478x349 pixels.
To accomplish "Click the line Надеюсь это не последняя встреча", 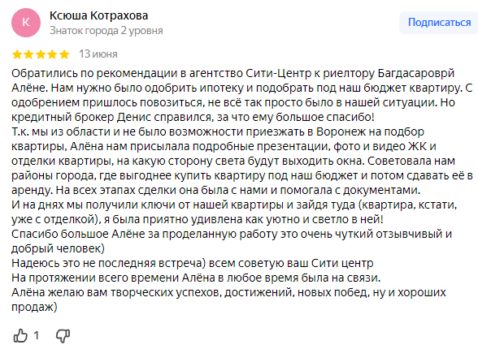I will tap(193, 263).
